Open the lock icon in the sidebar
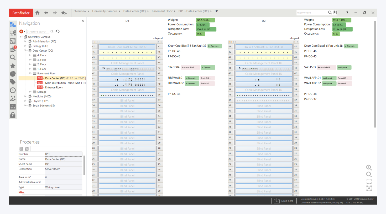Viewport: 386px width, 214px height. click(13, 115)
